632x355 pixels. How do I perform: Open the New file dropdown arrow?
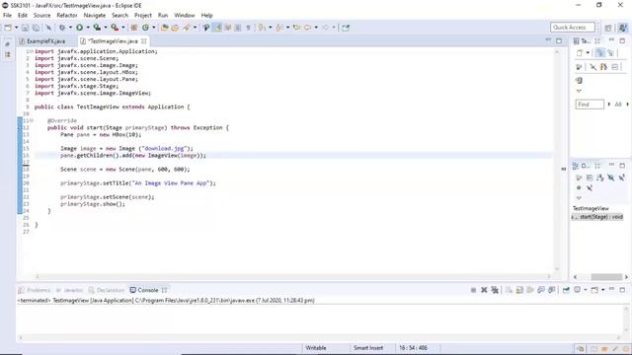[x=16, y=28]
